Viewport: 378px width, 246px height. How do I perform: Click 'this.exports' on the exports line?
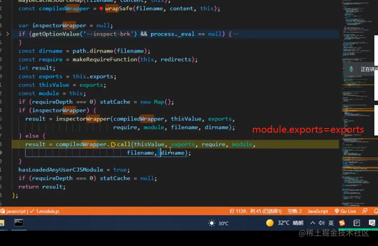(94, 77)
